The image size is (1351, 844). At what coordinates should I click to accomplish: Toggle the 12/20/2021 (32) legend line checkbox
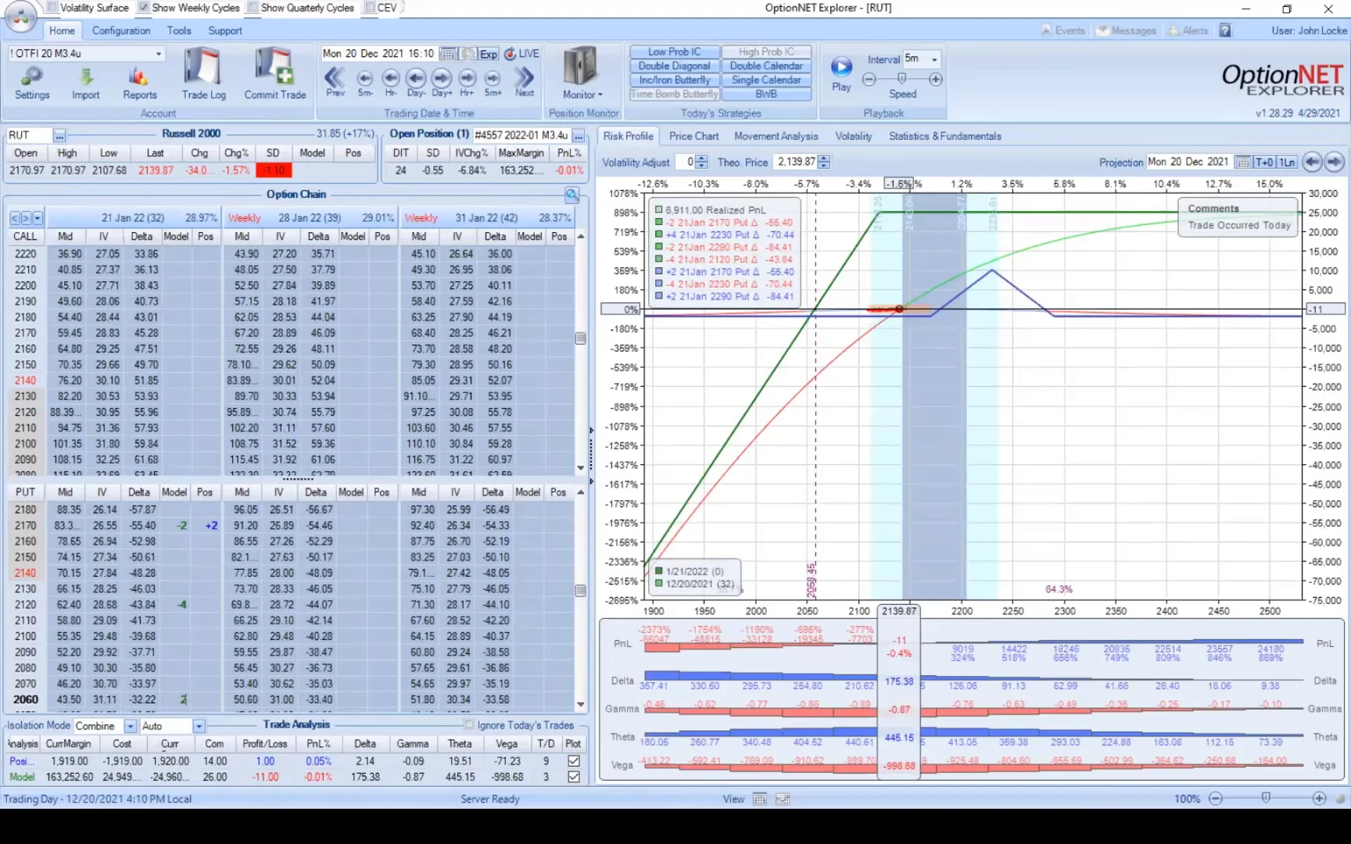click(660, 584)
